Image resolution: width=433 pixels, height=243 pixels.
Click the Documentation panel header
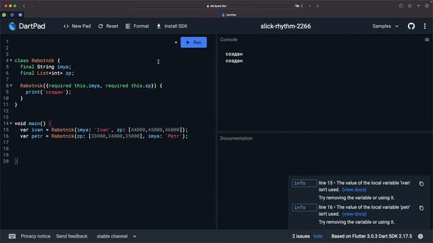pyautogui.click(x=236, y=138)
